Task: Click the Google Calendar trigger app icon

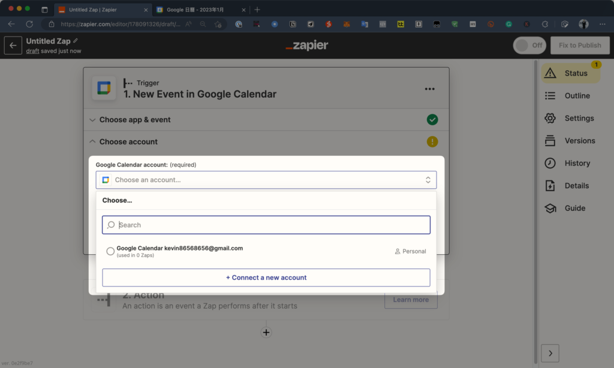Action: 104,89
